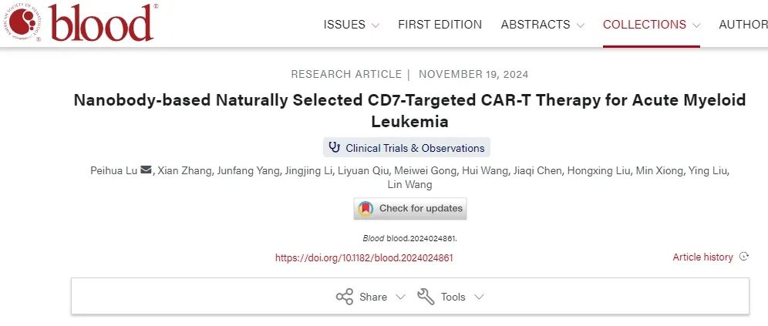Click the stethoscope Clinical Trials icon

(x=334, y=147)
